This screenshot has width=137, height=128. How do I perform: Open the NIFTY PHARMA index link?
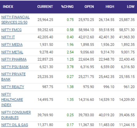coord(14,59)
